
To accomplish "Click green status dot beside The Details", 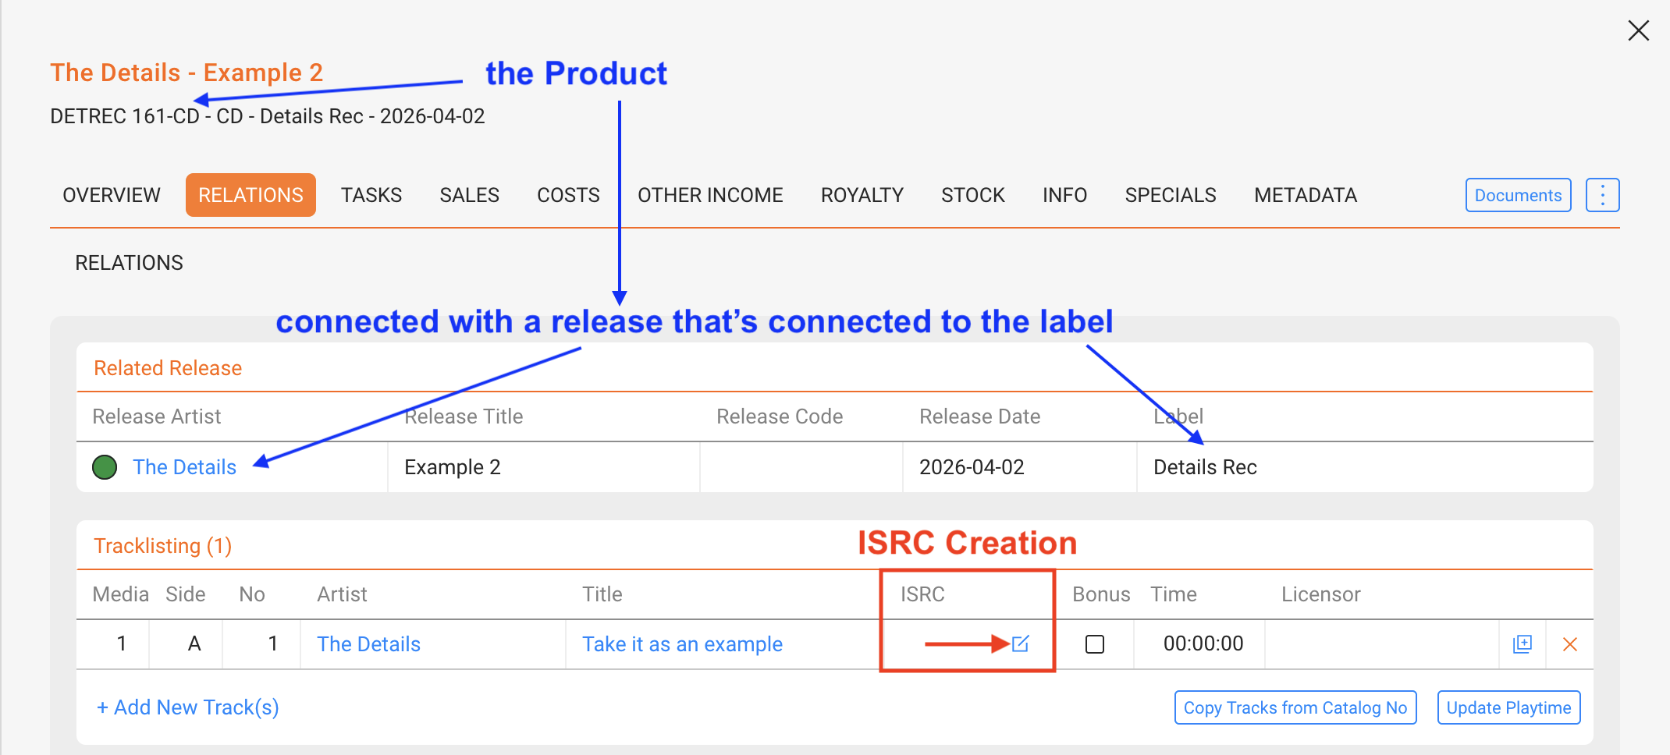I will click(105, 467).
